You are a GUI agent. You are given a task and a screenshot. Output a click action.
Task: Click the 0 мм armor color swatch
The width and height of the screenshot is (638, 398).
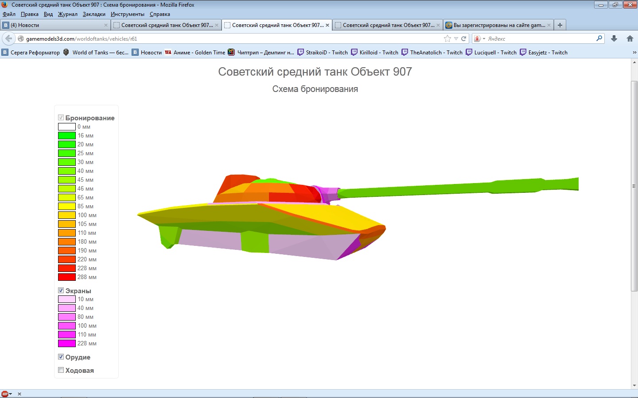(67, 127)
